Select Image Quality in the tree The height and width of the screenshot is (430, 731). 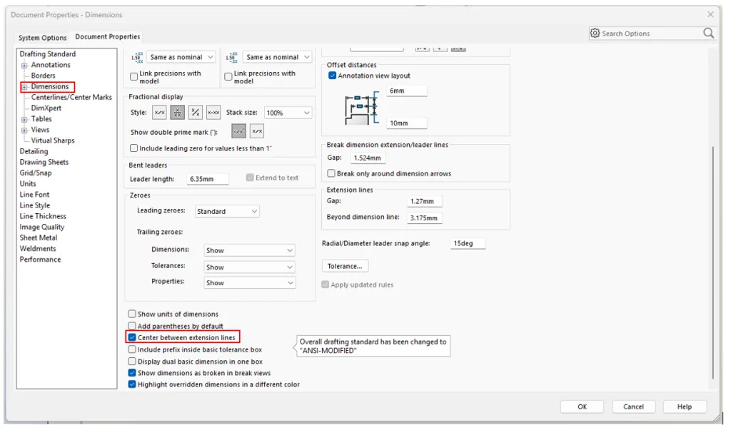click(42, 227)
